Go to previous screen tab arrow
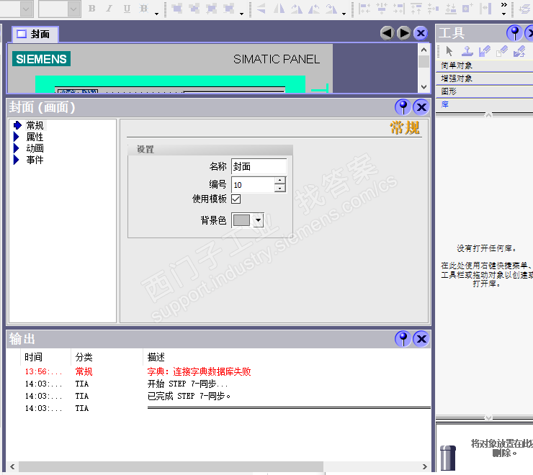Screen dimensions: 533x475 [387, 33]
